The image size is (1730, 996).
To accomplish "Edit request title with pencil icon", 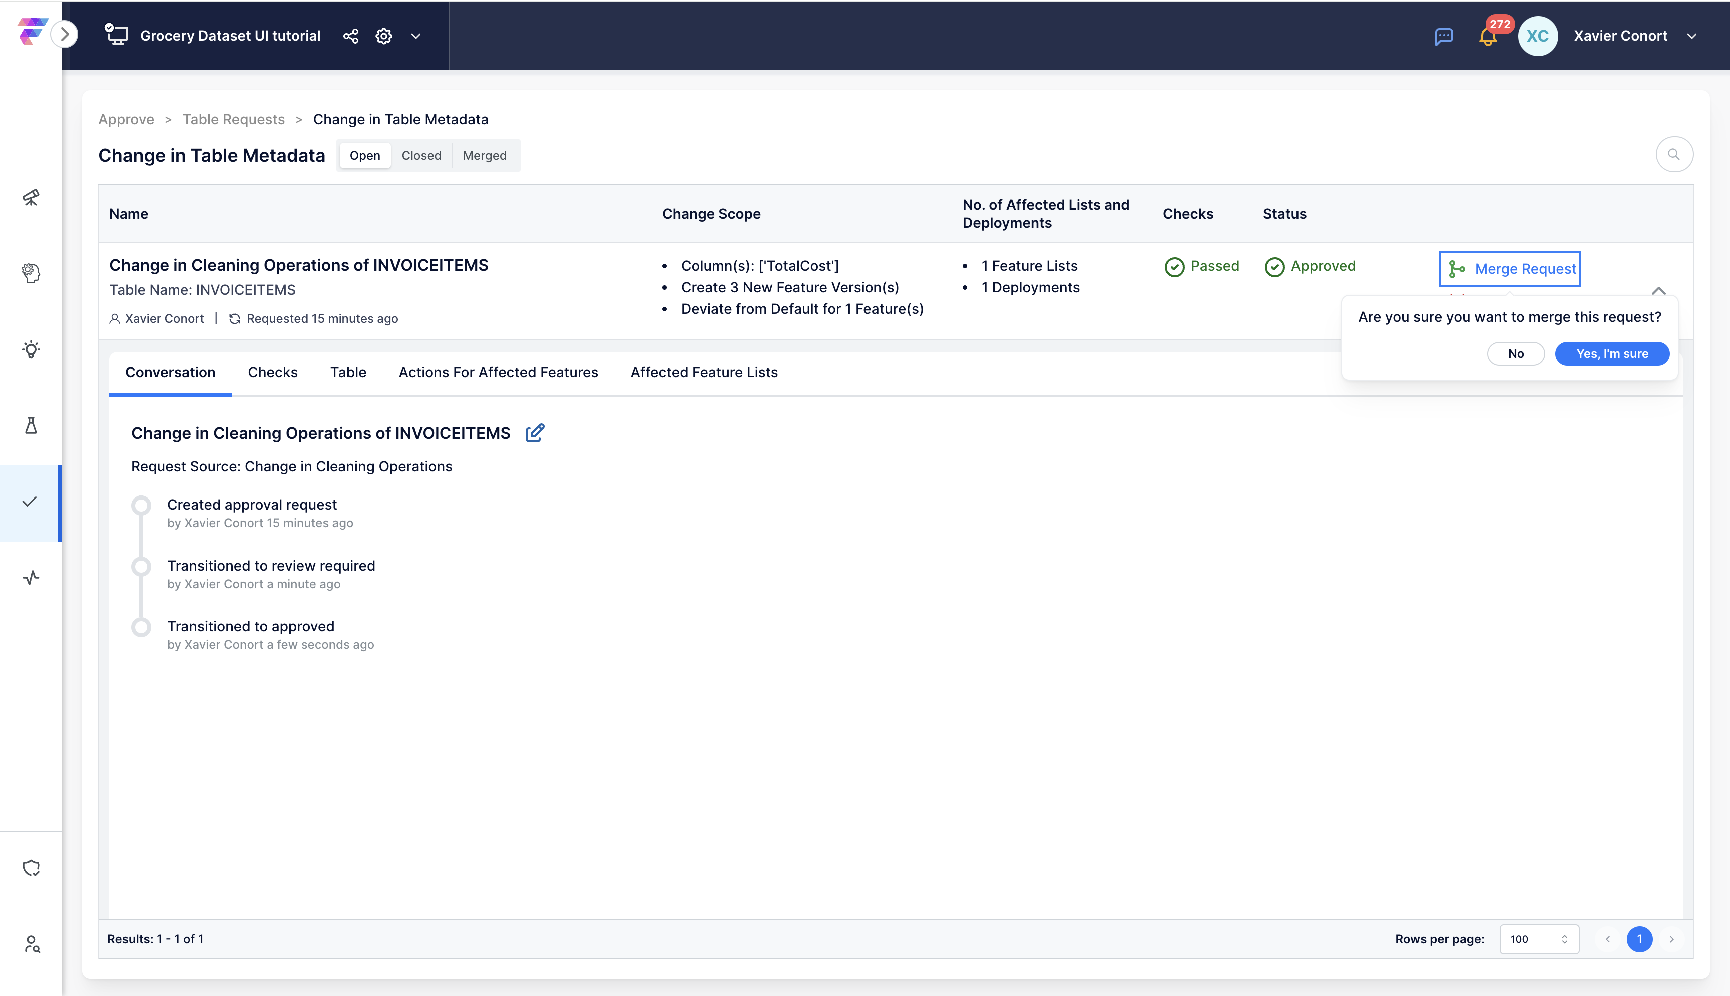I will 534,433.
